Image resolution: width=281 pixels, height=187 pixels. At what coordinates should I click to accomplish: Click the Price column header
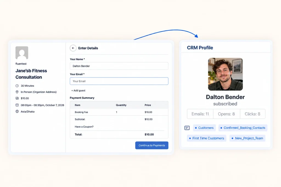[148, 105]
